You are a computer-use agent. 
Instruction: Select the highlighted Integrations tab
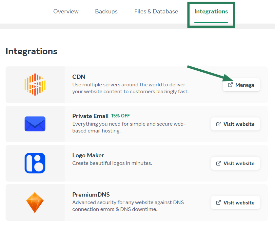click(211, 11)
